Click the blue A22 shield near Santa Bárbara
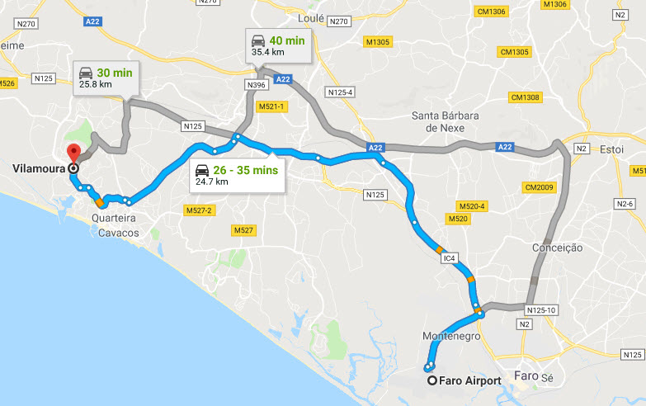The height and width of the screenshot is (406, 646). point(375,148)
